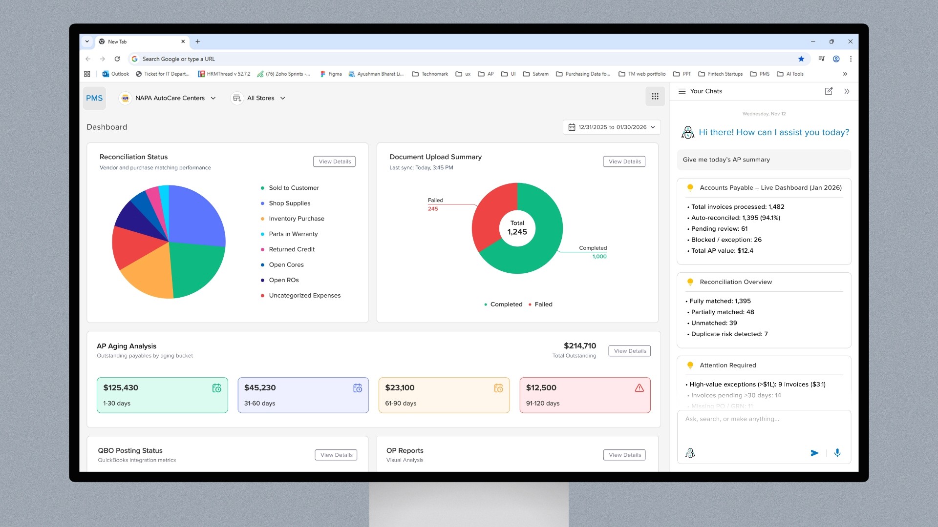Viewport: 938px width, 527px height.
Task: Click the PMS logo button
Action: tap(94, 98)
